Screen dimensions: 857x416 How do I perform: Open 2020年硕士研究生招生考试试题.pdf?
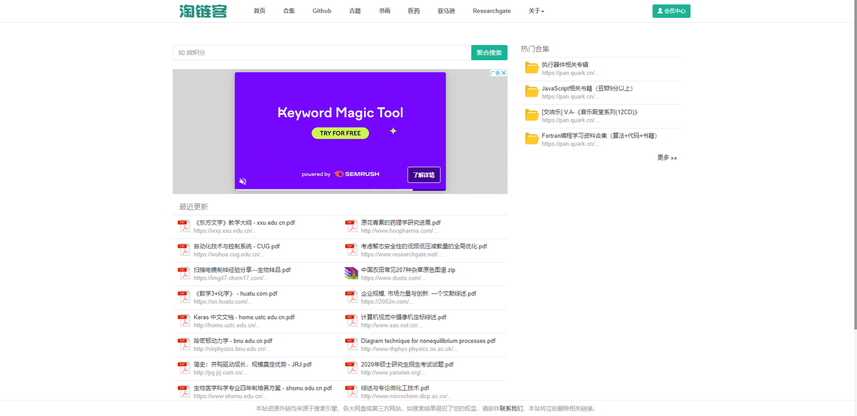pos(407,364)
